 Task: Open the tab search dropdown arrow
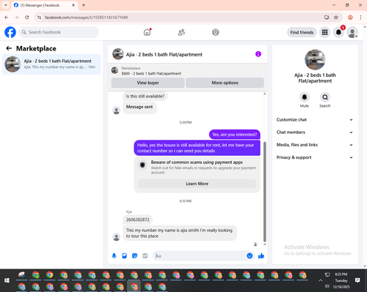6,5
